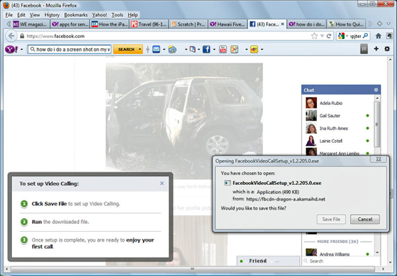Click the chat Search field
397x276 pixels.
coord(341,261)
